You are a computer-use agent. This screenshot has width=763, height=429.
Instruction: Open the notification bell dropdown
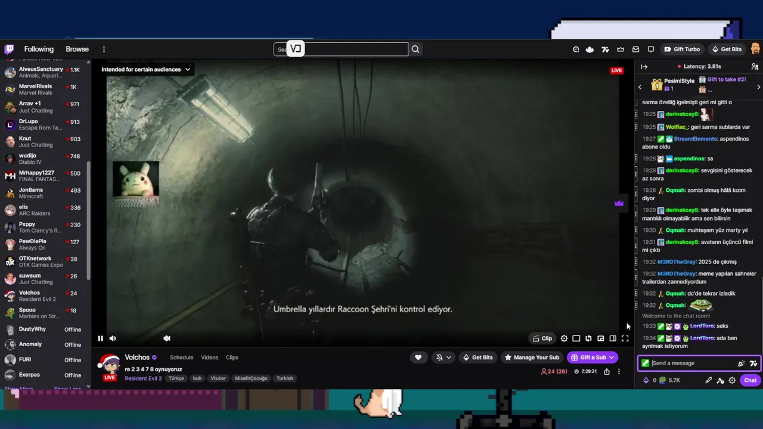443,357
